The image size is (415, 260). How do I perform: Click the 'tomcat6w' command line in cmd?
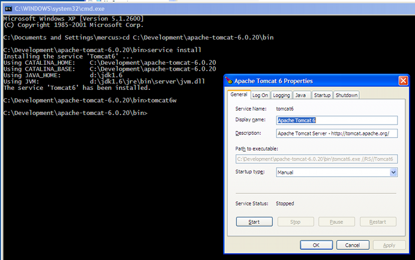90,101
